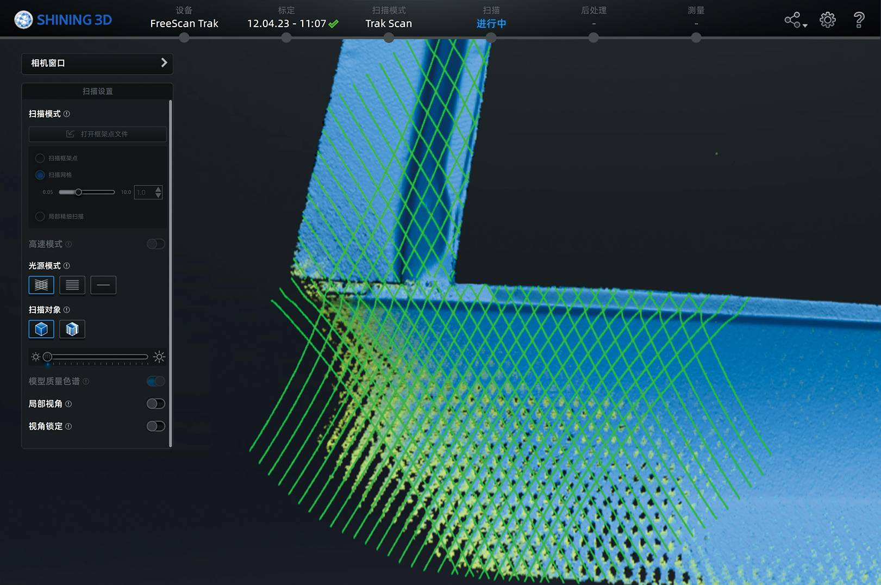881x585 pixels.
Task: Click the resolution value stepper arrows
Action: 158,192
